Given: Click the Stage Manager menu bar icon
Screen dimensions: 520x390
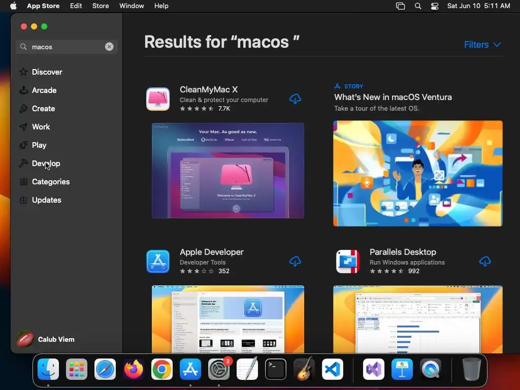Looking at the screenshot, I should (x=400, y=6).
